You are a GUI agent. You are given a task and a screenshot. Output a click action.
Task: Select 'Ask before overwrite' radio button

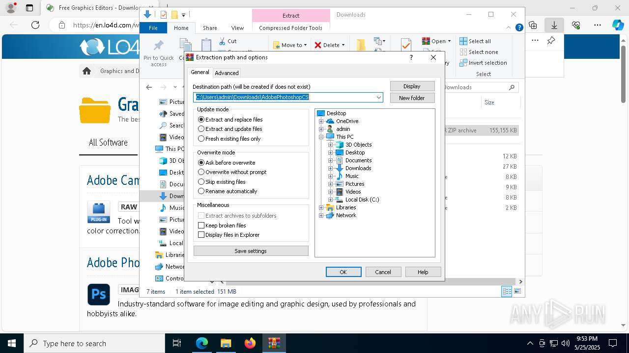pyautogui.click(x=201, y=162)
